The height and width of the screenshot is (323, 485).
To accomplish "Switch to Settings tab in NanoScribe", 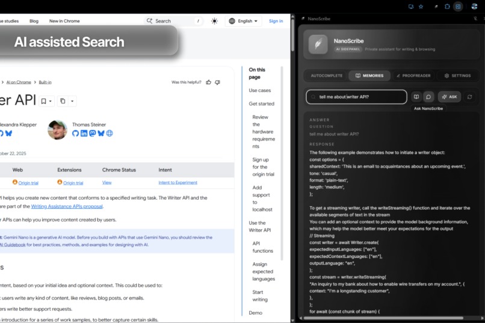I will coord(457,76).
